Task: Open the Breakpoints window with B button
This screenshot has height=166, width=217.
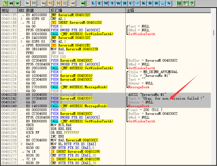Action: coord(150,3)
